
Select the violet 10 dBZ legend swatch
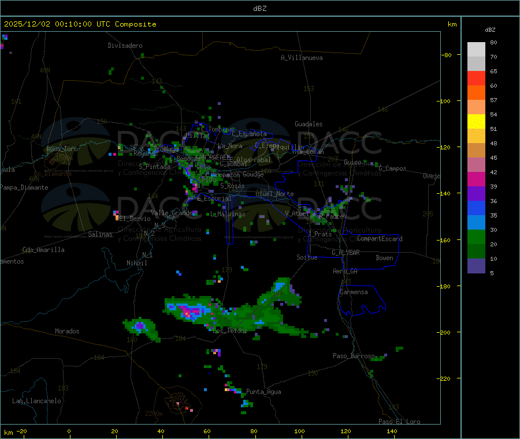(x=476, y=266)
